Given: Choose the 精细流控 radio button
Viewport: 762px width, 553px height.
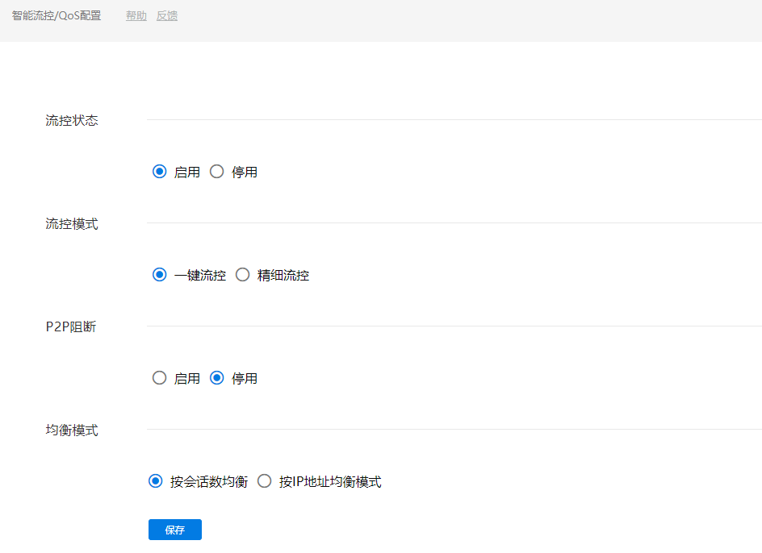Looking at the screenshot, I should [x=242, y=275].
